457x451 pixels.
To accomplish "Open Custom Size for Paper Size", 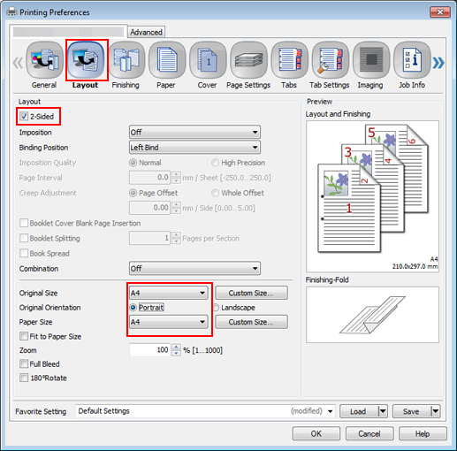I will pos(251,322).
